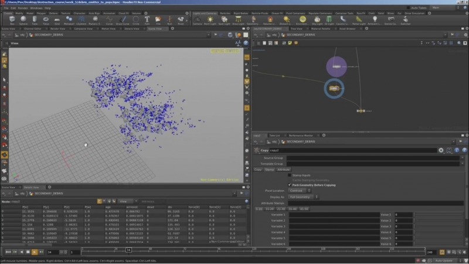Show variables 11-20
This screenshot has width=469, height=264.
point(270,209)
